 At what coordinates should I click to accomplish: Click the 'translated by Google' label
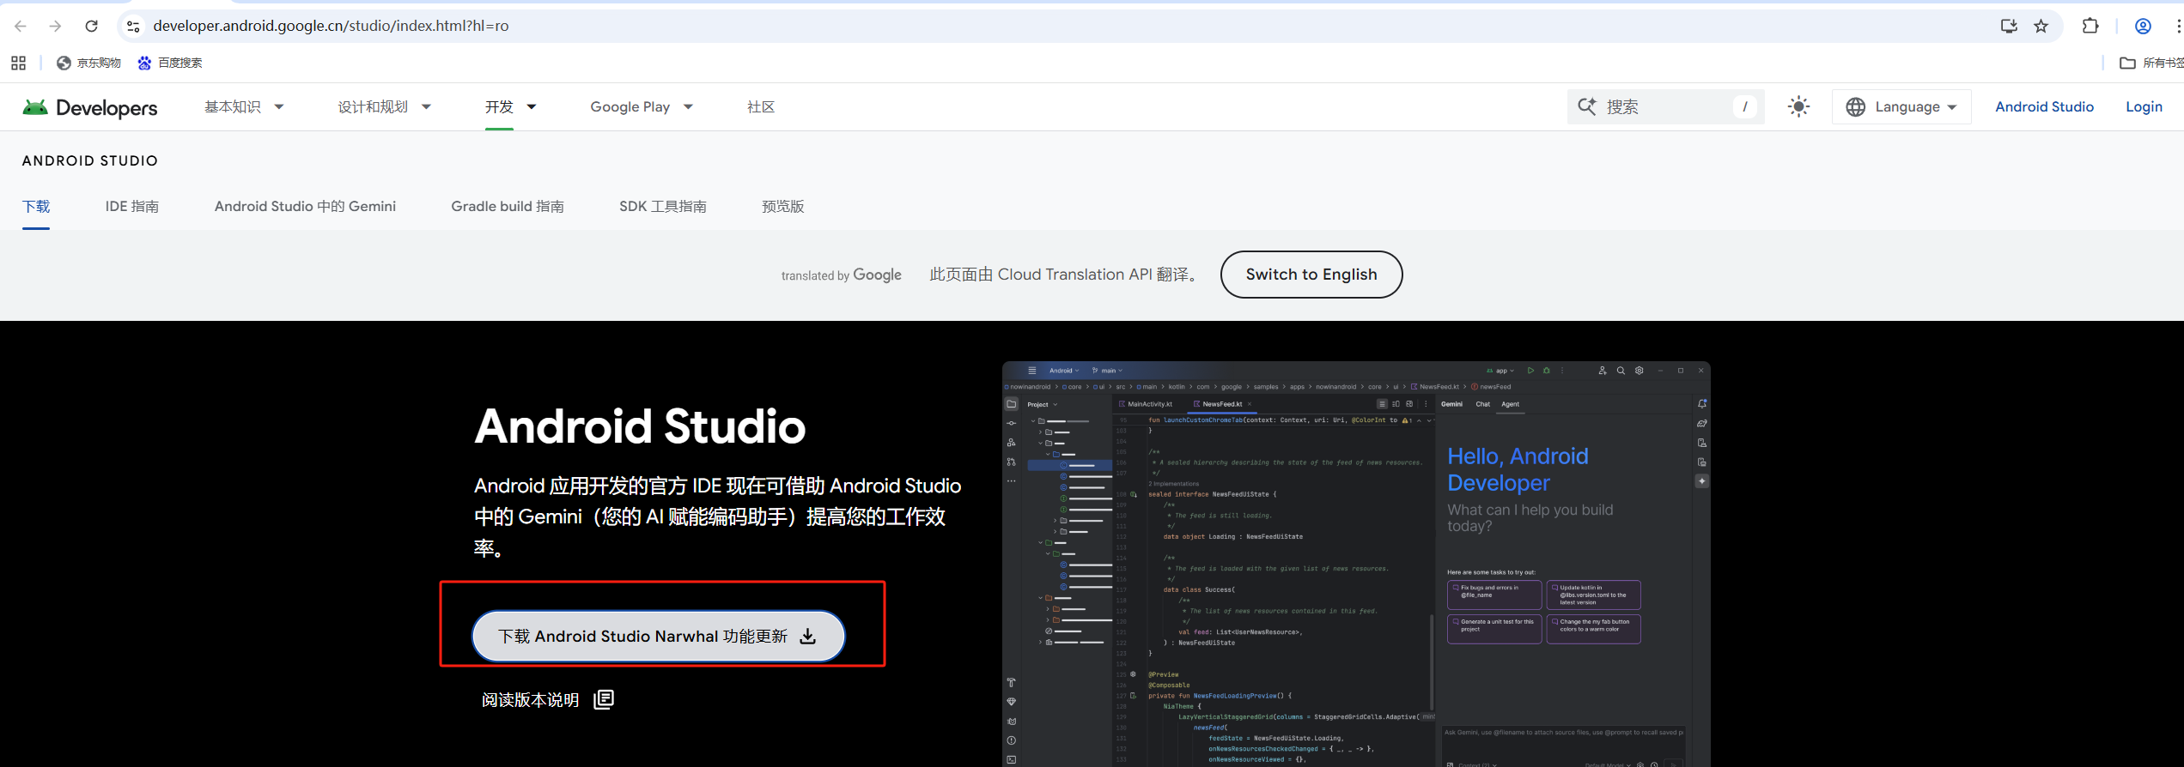click(x=842, y=275)
